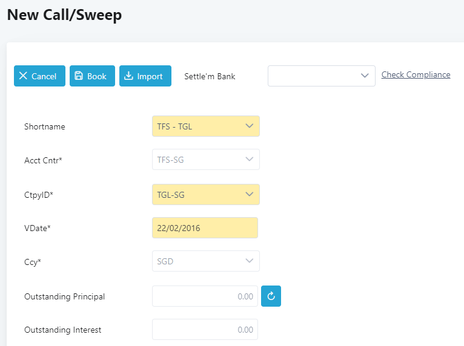The height and width of the screenshot is (346, 464).
Task: Click the CtpyID* field label
Action: pos(39,195)
